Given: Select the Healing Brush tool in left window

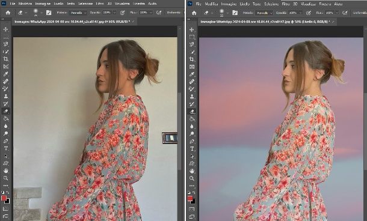Looking at the screenshot, I should [x=5, y=81].
